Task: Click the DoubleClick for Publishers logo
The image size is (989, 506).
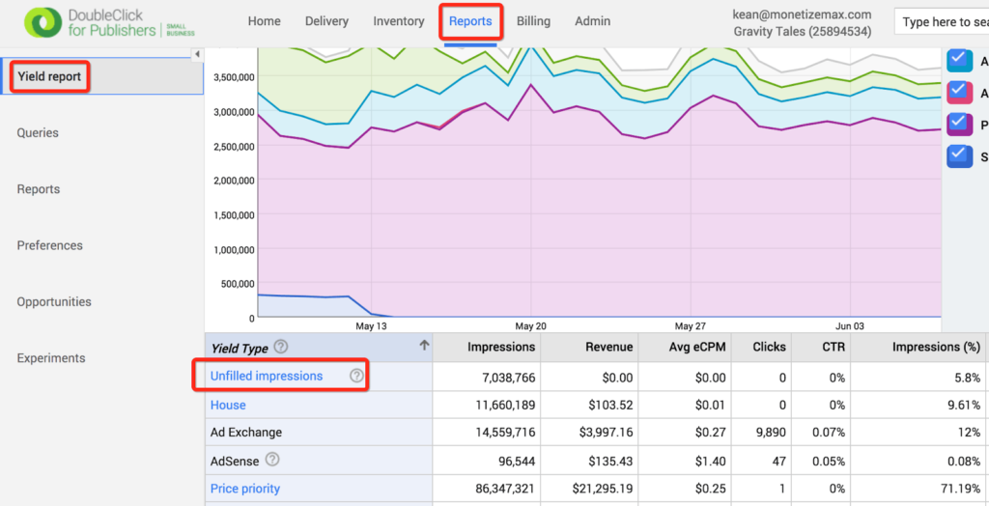Action: coord(110,22)
